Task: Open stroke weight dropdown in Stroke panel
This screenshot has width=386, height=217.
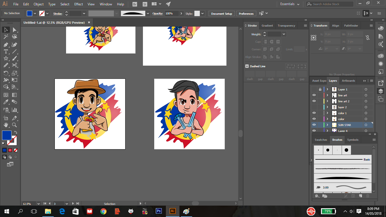Action: (284, 34)
